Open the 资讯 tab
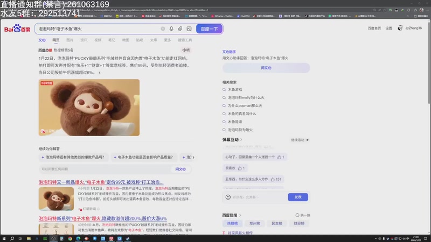 84,40
